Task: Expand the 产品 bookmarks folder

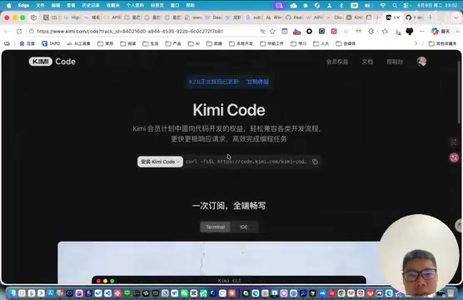Action: point(173,43)
